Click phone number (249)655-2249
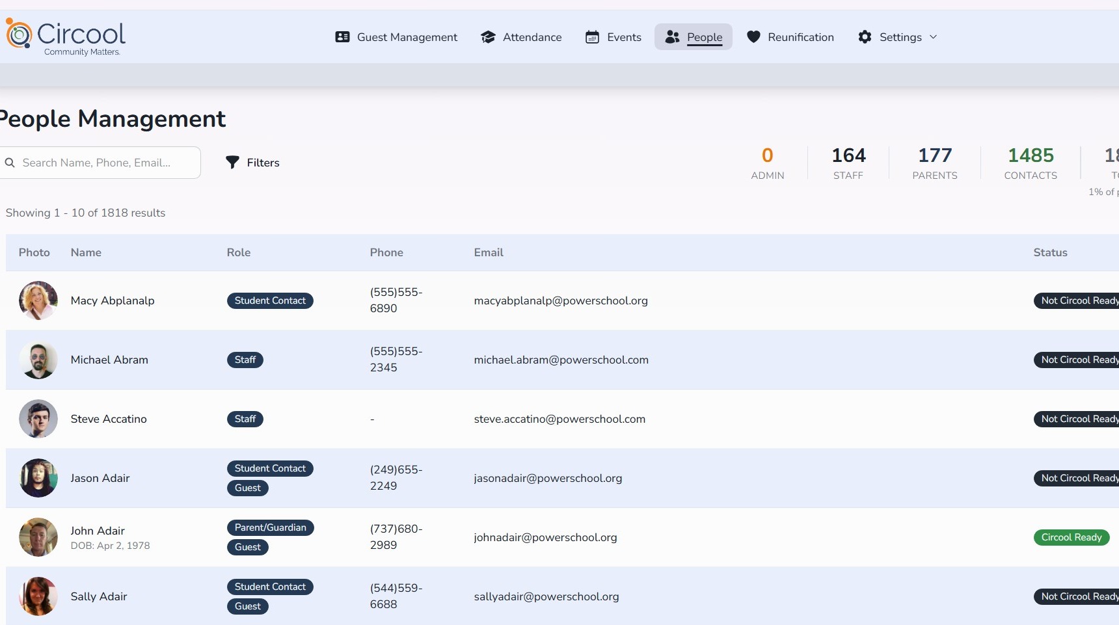This screenshot has width=1119, height=625. coord(396,478)
